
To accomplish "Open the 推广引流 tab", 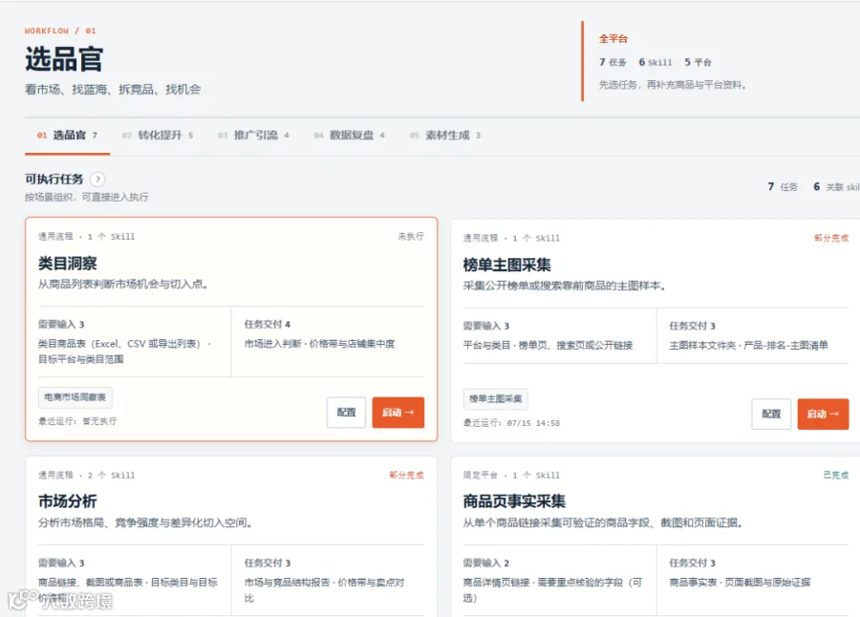I will (x=253, y=136).
